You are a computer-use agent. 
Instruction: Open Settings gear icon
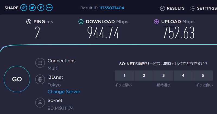pos(193,8)
